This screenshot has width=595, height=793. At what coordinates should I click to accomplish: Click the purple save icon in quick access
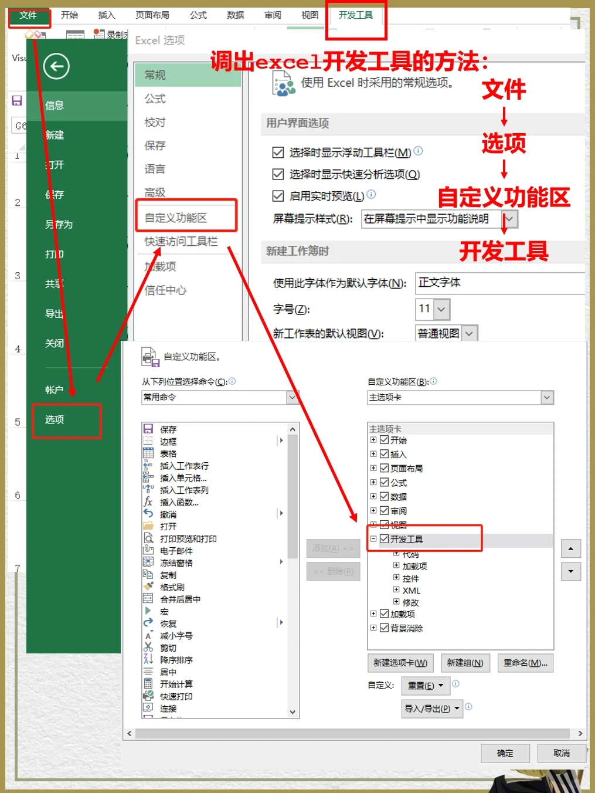17,100
